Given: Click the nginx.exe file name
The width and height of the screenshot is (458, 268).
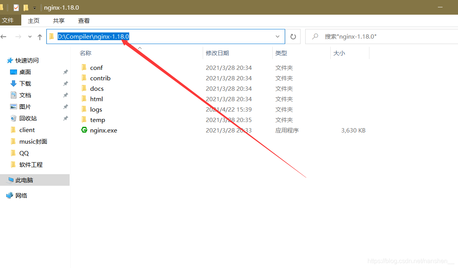Looking at the screenshot, I should [104, 131].
